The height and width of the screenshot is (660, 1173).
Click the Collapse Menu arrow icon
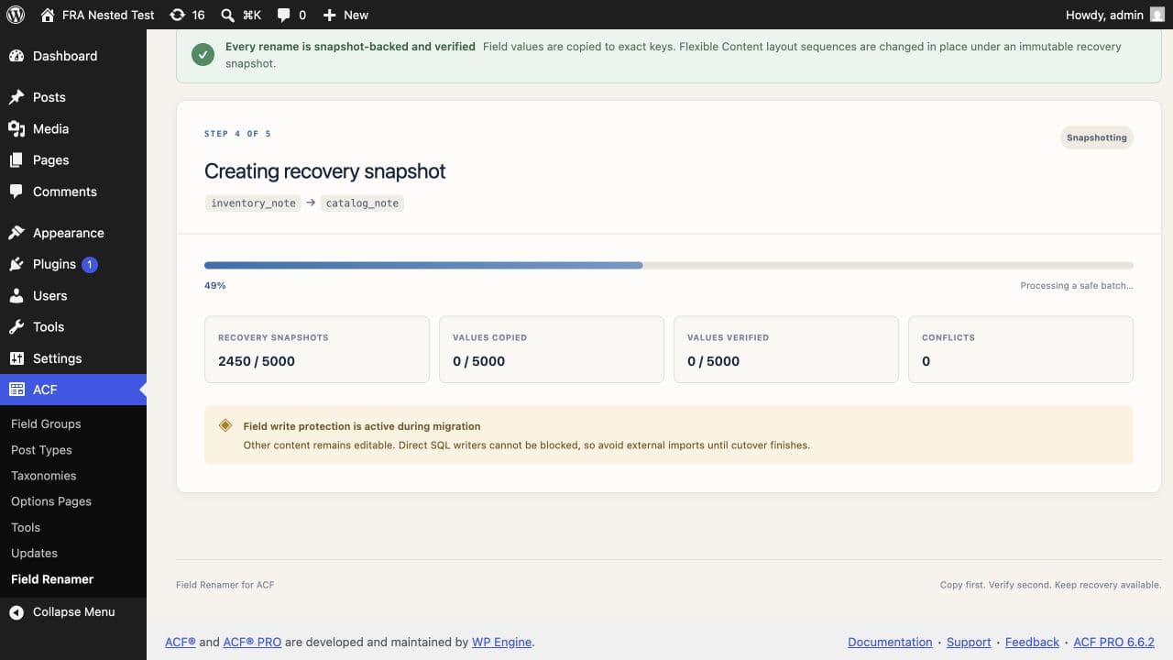coord(16,612)
